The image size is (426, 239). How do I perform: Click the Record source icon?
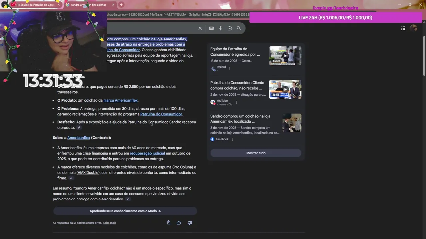[x=213, y=69]
